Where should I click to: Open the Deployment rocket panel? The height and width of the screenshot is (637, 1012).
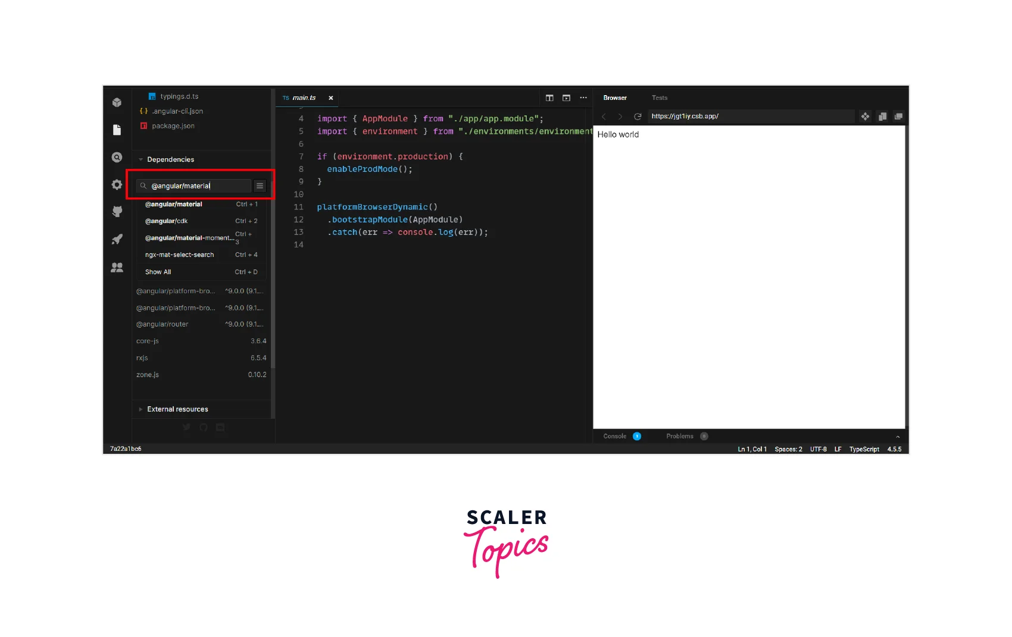117,240
